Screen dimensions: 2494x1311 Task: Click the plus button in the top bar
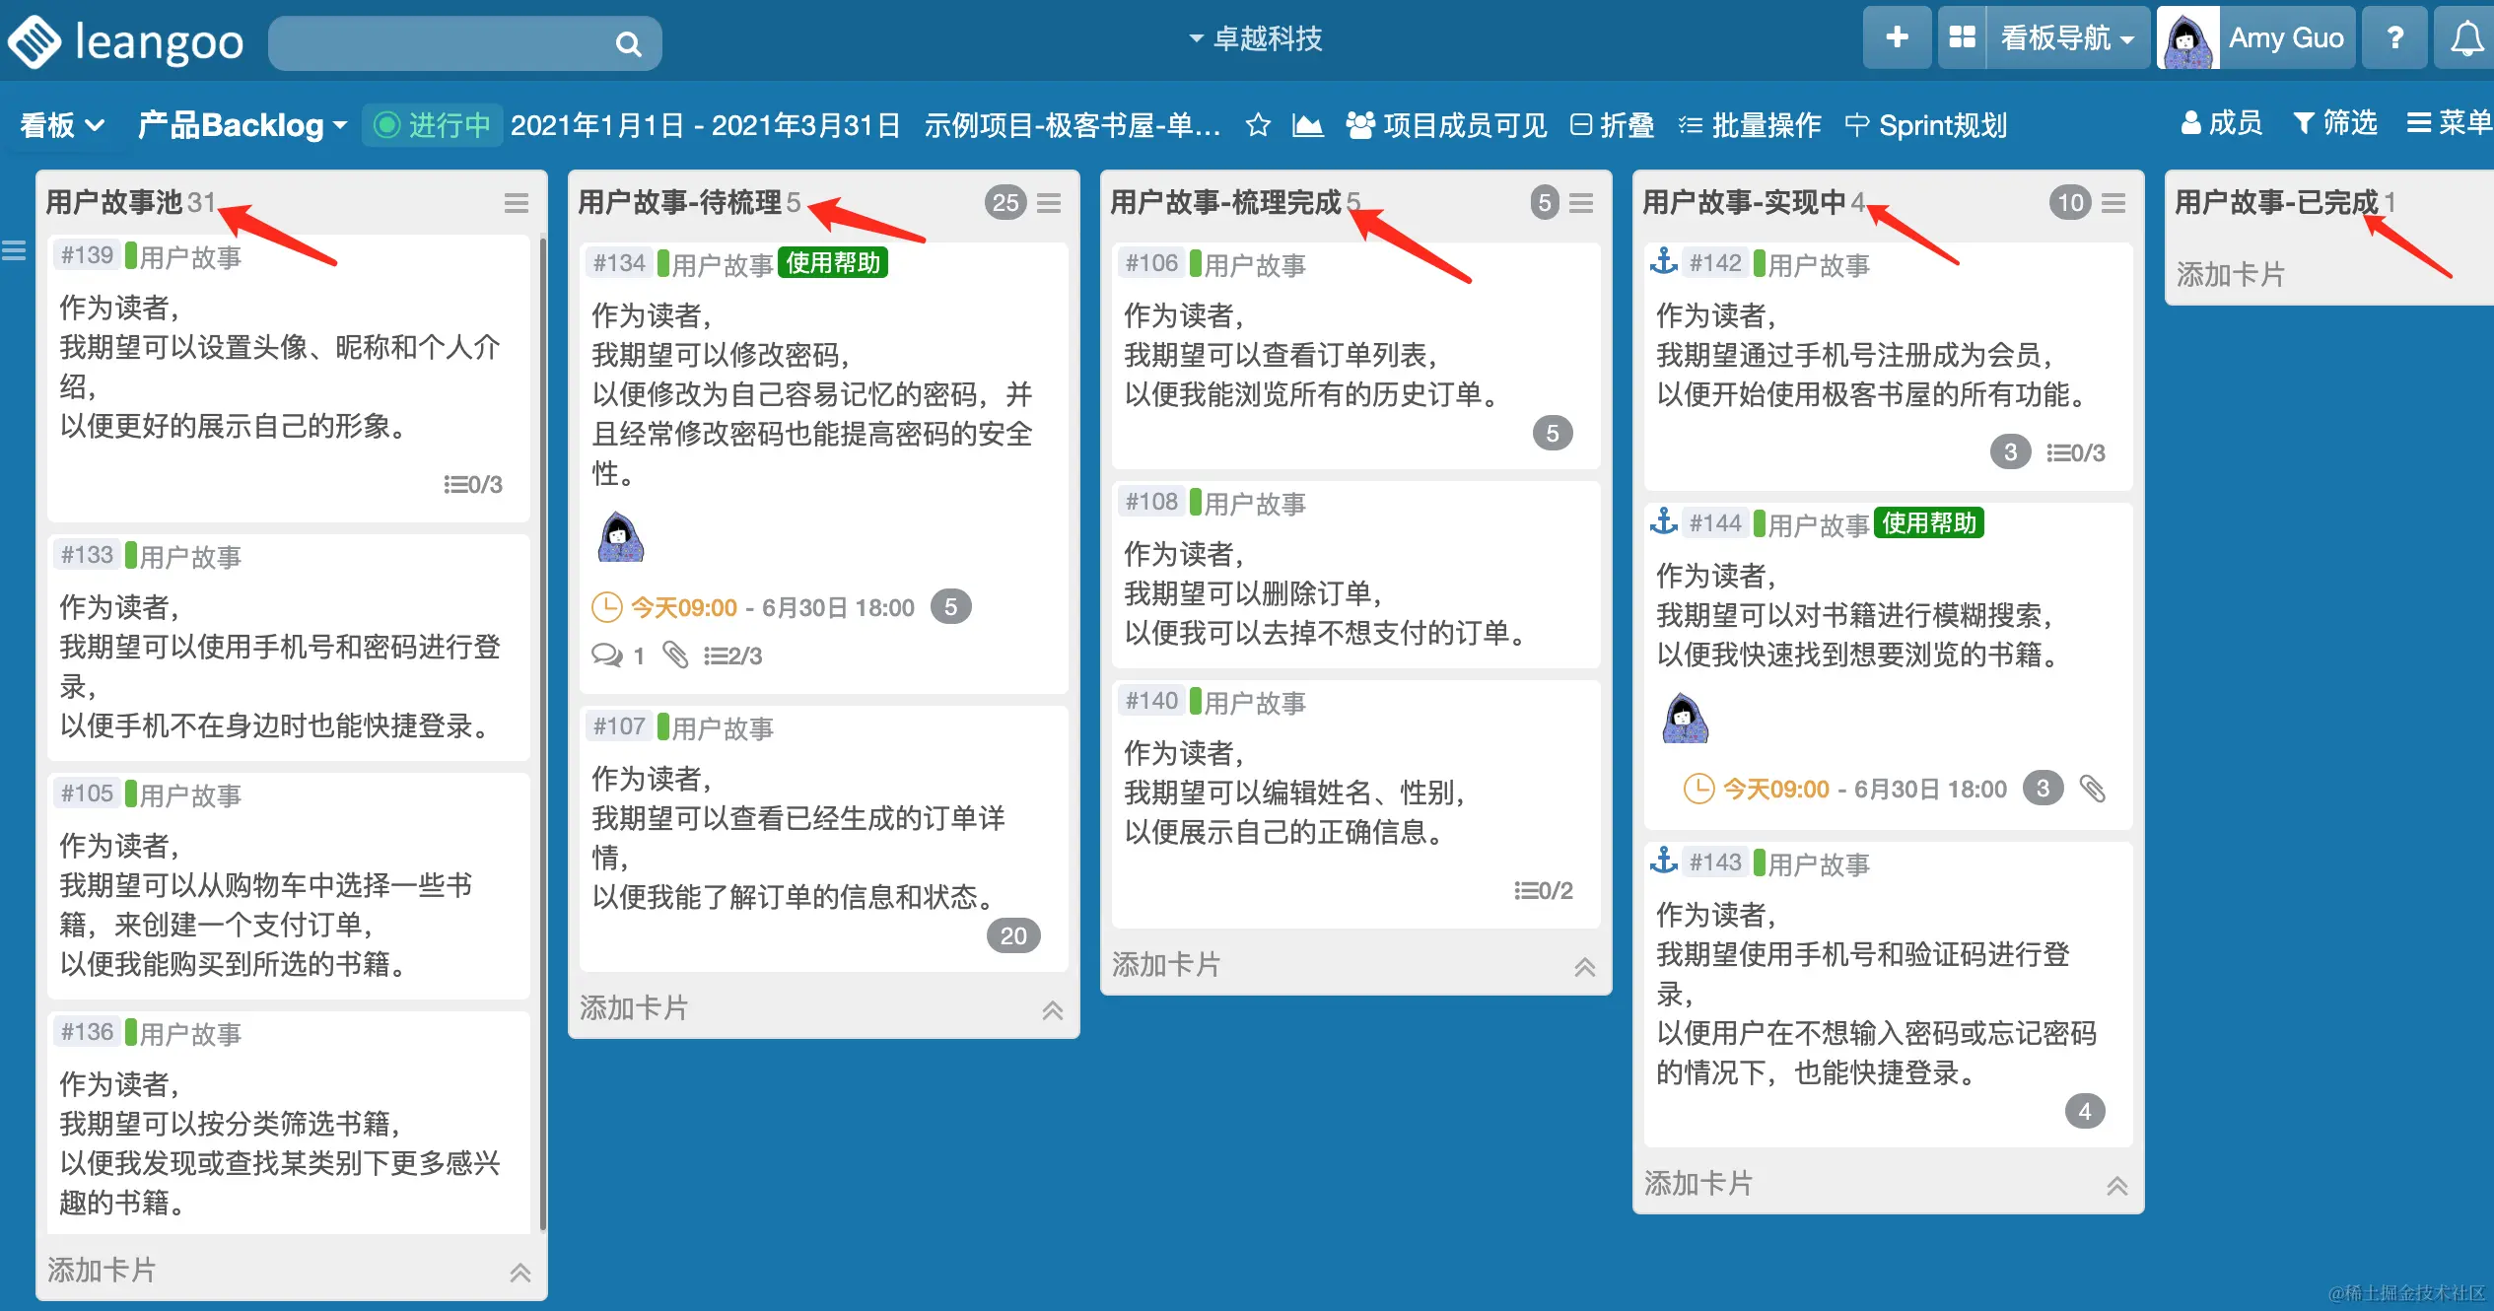1897,38
